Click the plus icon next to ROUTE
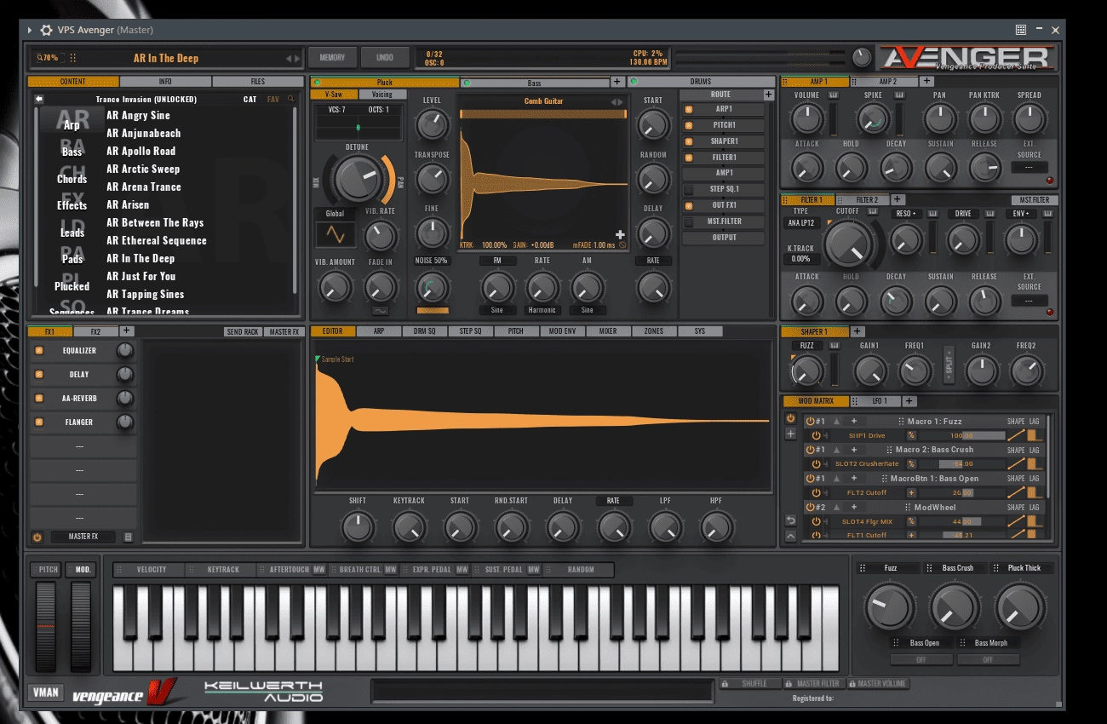The height and width of the screenshot is (724, 1107). 768,95
